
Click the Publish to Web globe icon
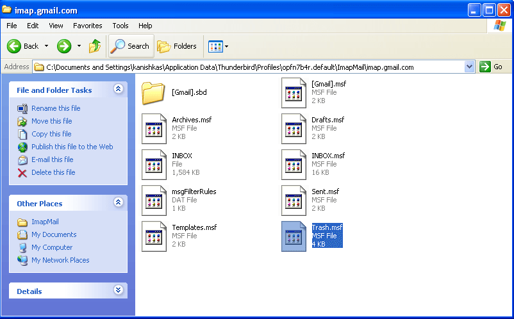[22, 147]
